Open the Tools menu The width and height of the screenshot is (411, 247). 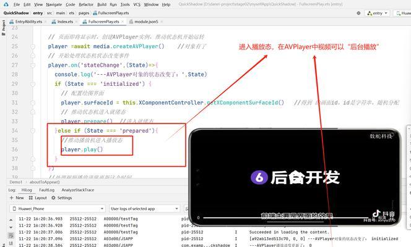pos(125,4)
